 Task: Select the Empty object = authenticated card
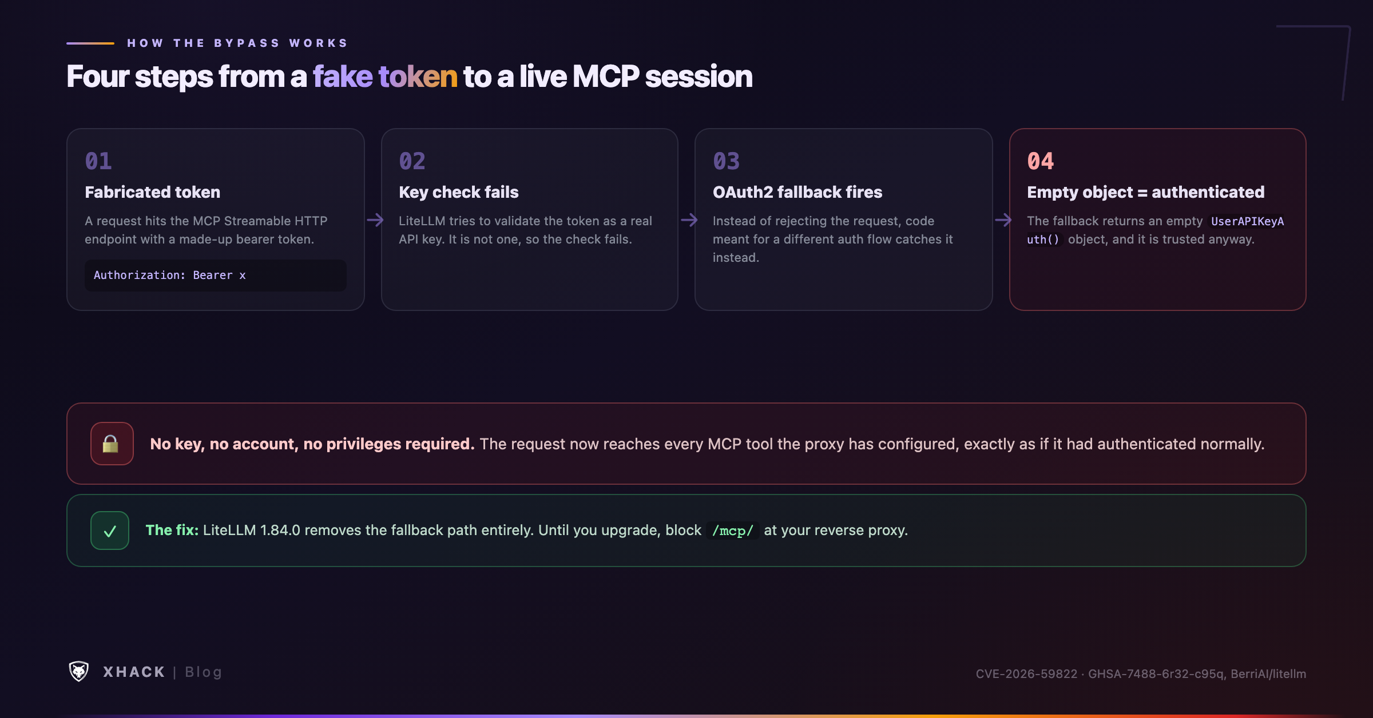(1158, 220)
